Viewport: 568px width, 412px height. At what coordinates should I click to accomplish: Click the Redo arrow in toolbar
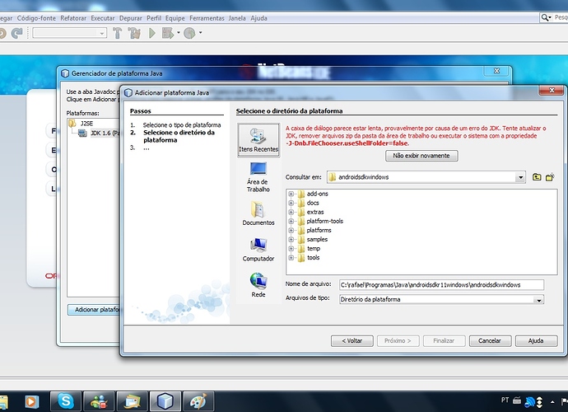[x=16, y=33]
